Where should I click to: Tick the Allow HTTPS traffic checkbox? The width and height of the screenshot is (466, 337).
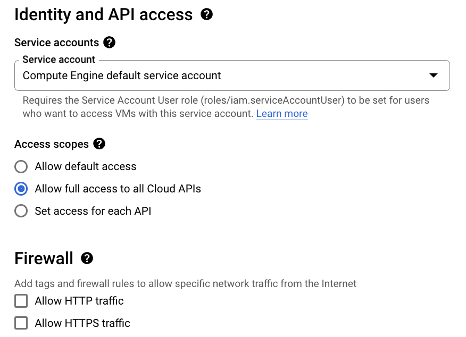21,323
